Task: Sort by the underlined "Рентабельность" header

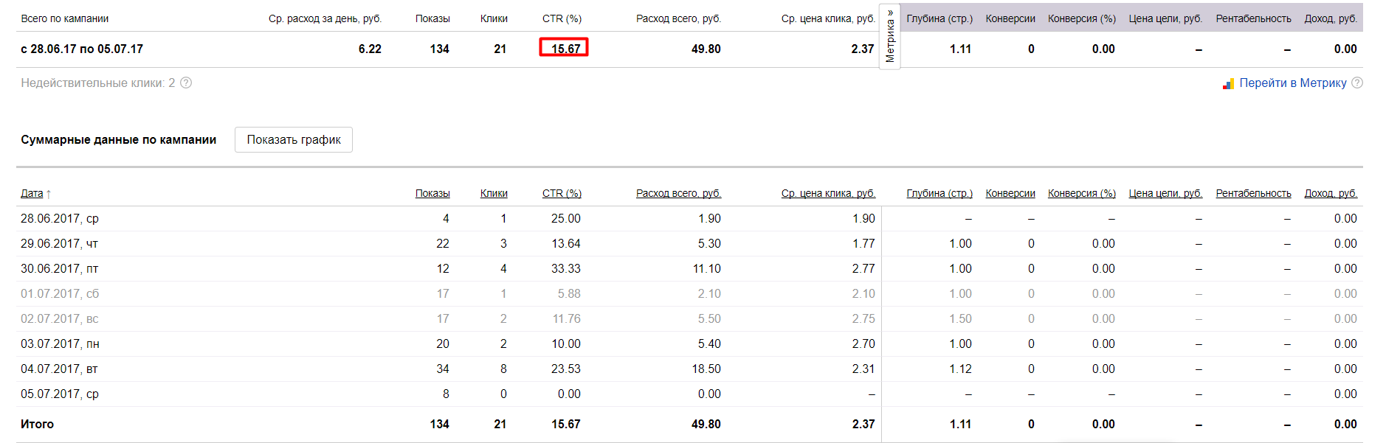Action: point(1253,193)
